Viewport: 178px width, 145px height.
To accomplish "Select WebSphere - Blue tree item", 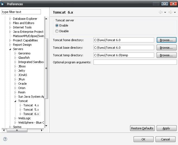I will [x=31, y=123].
